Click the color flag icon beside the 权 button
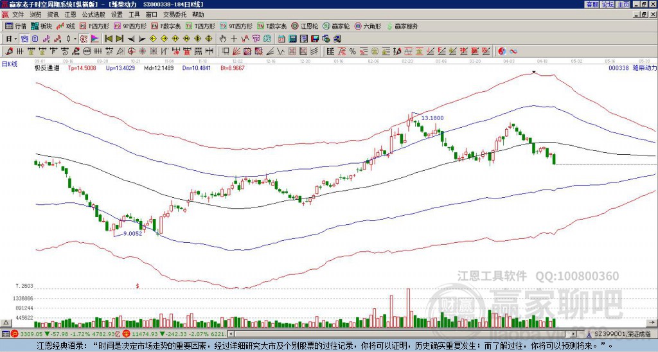Screen dimensions: 658x352 point(95,39)
